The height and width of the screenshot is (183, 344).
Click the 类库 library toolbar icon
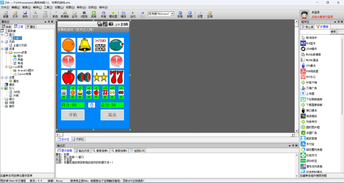coord(94,15)
